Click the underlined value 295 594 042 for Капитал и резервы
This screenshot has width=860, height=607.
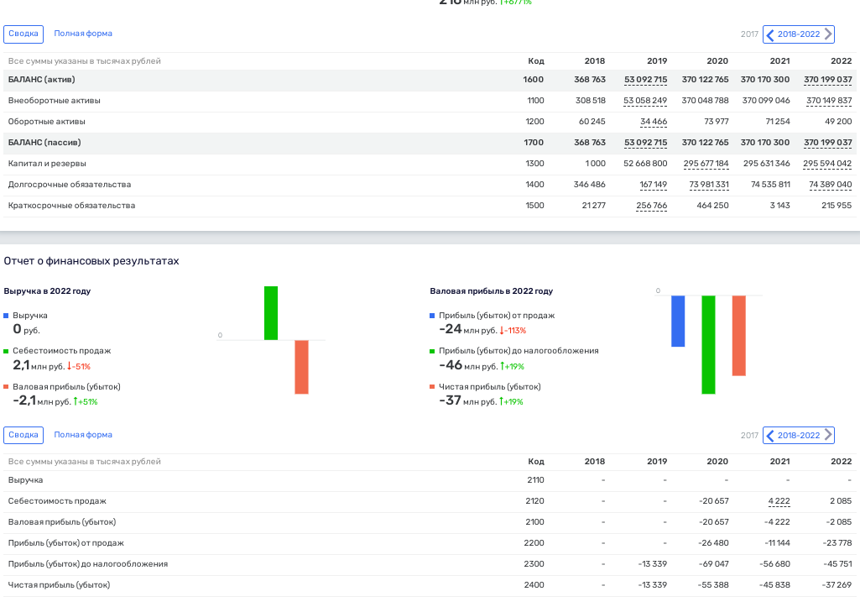827,164
